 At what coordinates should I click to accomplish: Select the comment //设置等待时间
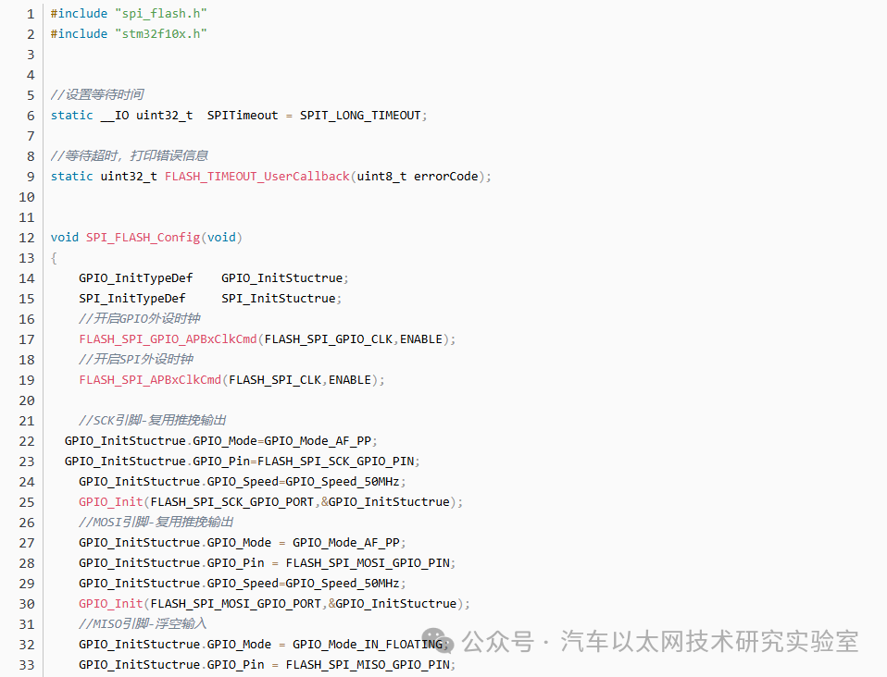[x=96, y=94]
